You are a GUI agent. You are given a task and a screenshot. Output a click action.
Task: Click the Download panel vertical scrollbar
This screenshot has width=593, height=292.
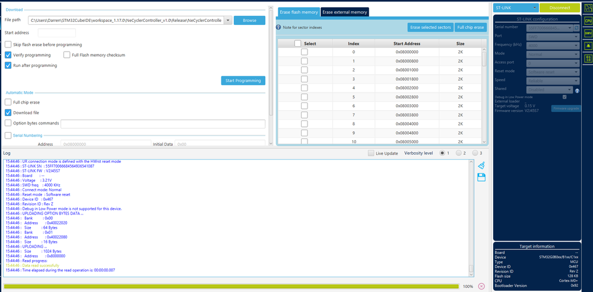tap(271, 75)
